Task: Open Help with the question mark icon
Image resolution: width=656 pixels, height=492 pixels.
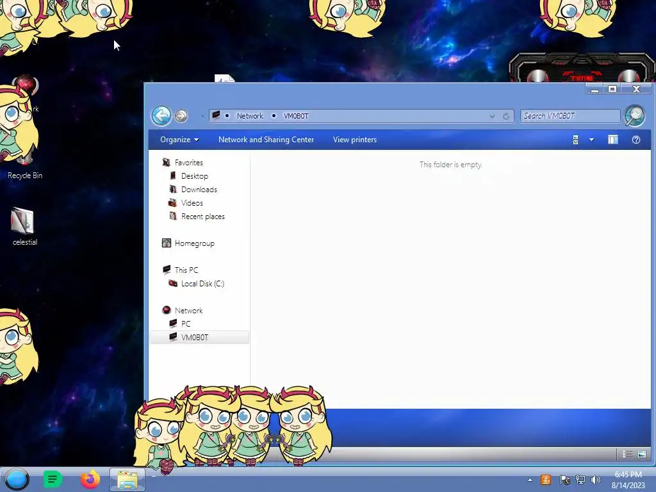Action: 636,140
